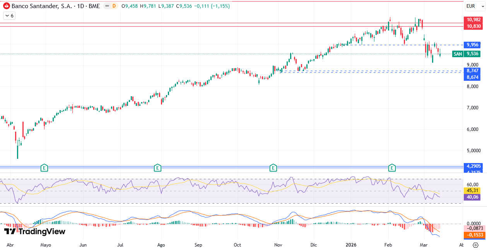
Task: Select the red 10,982 price level label
Action: [x=473, y=20]
